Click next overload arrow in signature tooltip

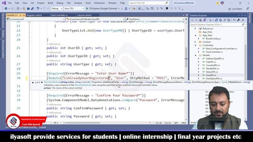(42, 82)
